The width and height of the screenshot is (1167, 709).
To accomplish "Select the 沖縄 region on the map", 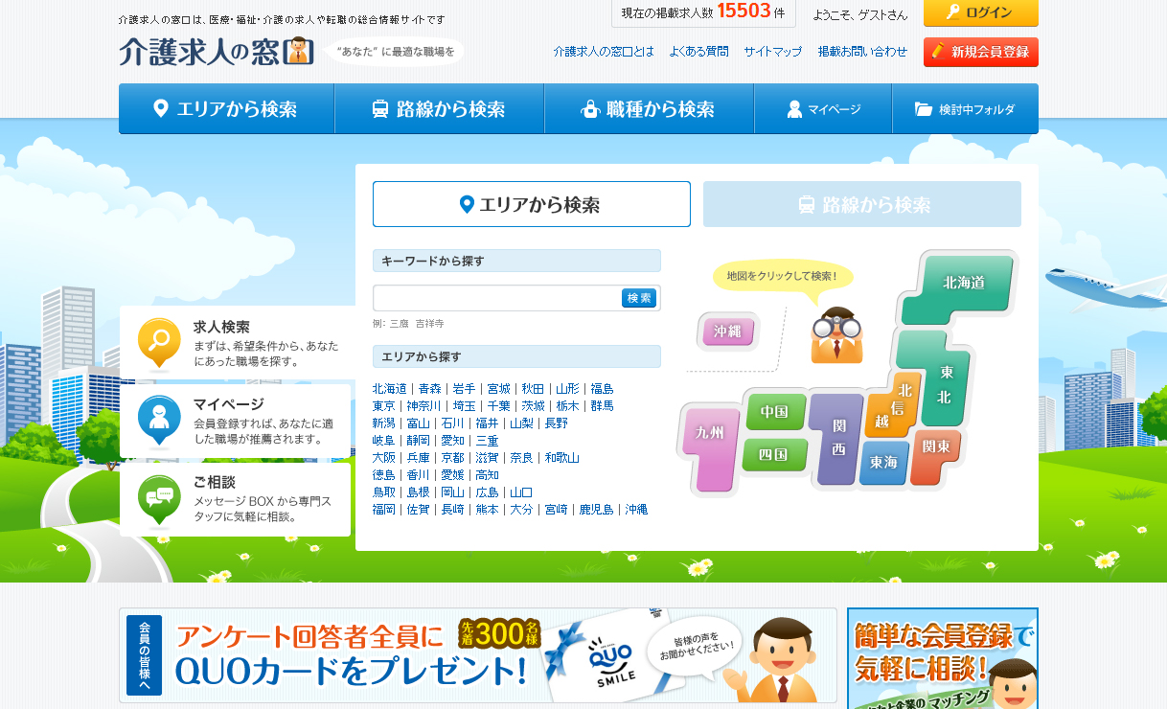I will (x=726, y=331).
